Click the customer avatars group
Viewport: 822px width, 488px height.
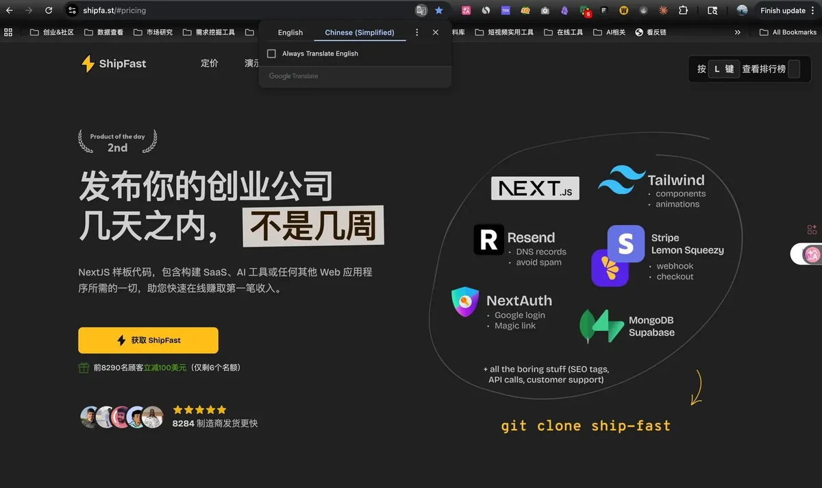click(x=123, y=417)
